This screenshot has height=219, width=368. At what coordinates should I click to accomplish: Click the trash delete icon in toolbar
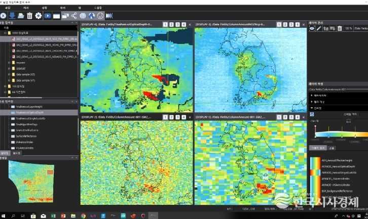(29, 15)
